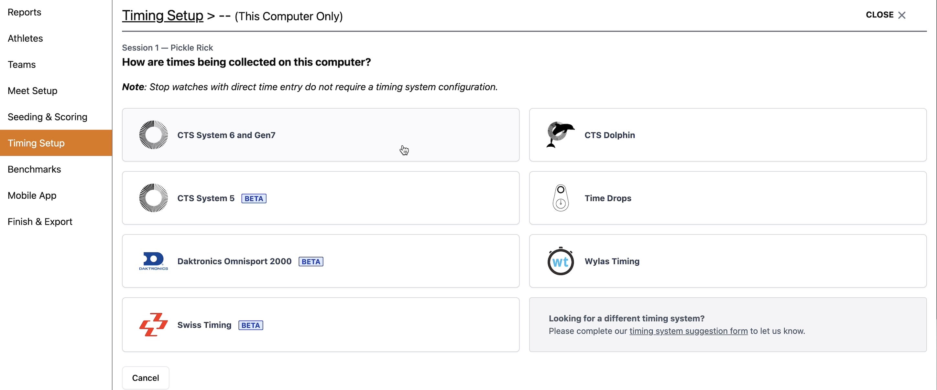Click the BETA badge beside CTS System 5

[254, 198]
